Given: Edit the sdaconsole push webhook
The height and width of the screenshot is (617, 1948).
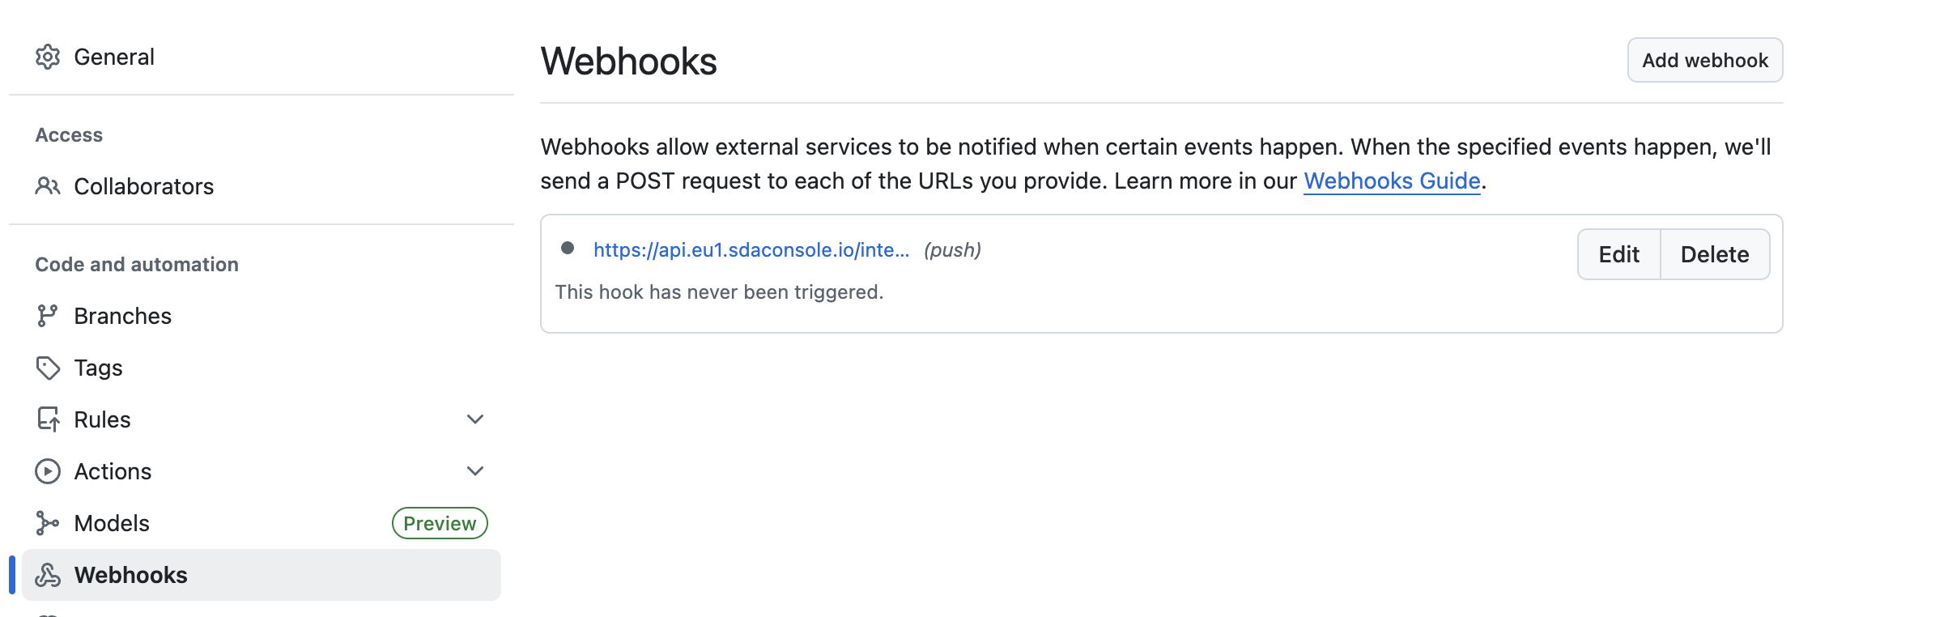Looking at the screenshot, I should pyautogui.click(x=1618, y=254).
